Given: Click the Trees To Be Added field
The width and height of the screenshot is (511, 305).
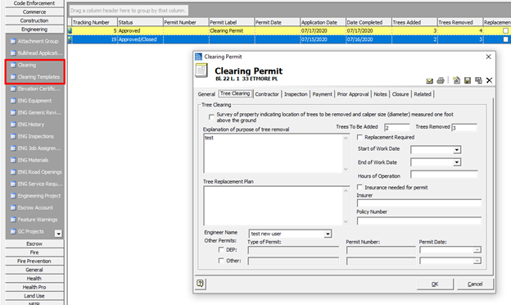Looking at the screenshot, I should 396,128.
